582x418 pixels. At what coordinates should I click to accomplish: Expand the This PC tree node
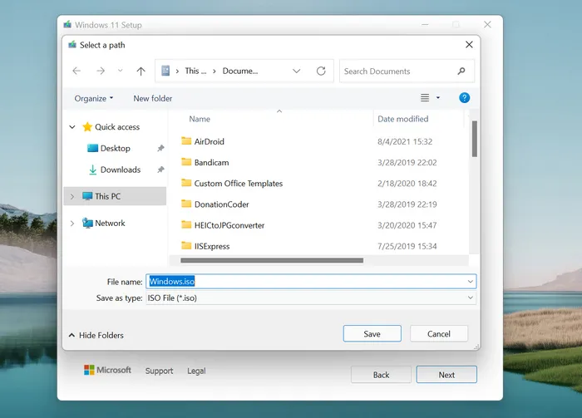72,196
